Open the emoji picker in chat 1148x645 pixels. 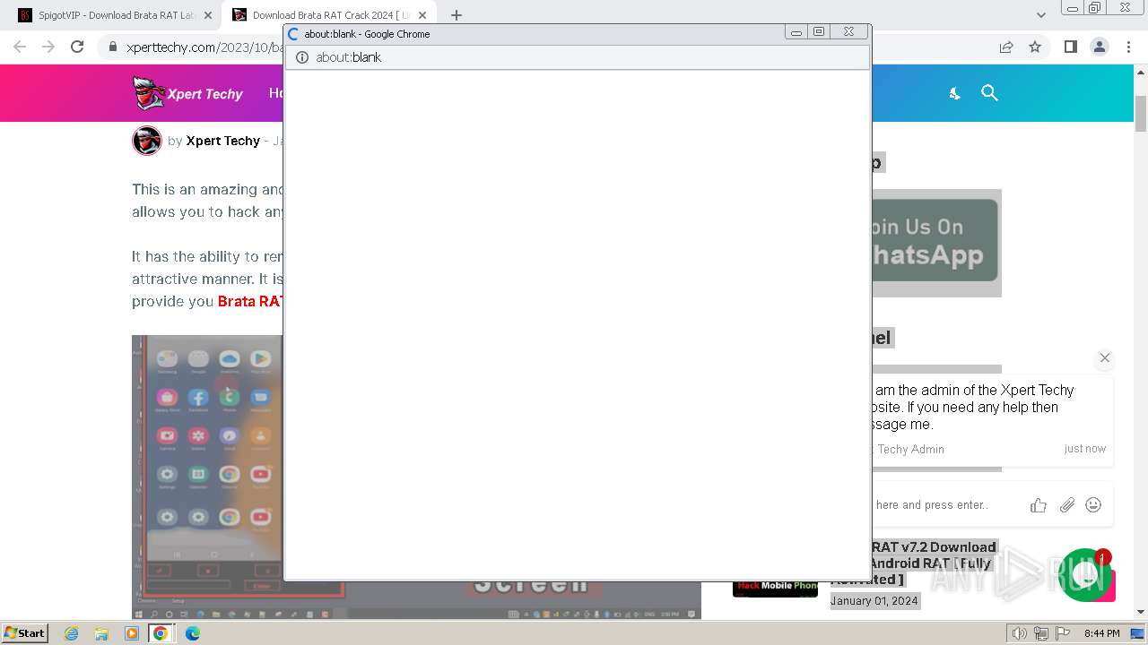[1093, 505]
